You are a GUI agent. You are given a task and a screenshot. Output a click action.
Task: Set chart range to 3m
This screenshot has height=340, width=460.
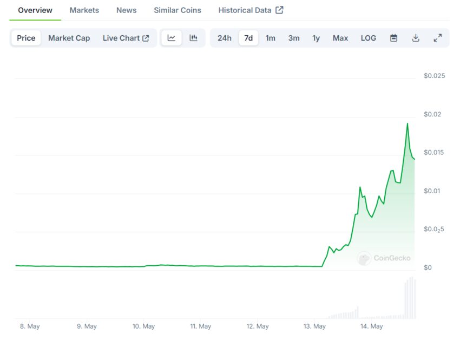(294, 38)
